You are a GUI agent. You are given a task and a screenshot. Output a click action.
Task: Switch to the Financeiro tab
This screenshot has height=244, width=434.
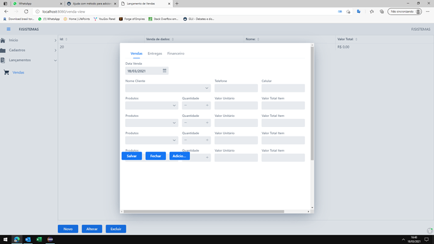point(175,53)
